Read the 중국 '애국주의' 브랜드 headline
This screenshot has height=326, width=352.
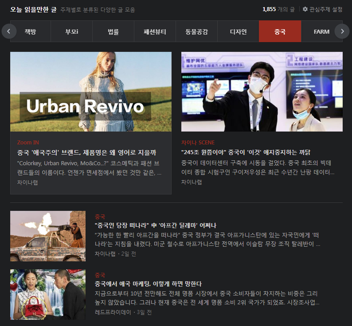(x=86, y=152)
